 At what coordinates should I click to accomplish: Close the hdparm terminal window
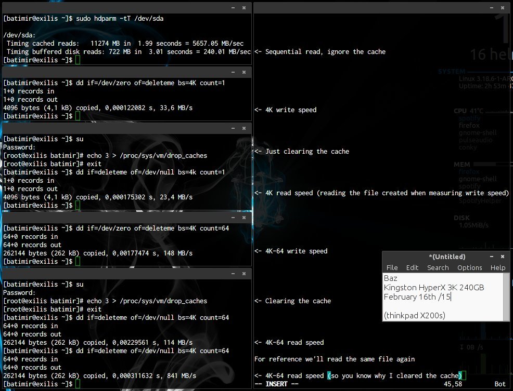point(245,8)
